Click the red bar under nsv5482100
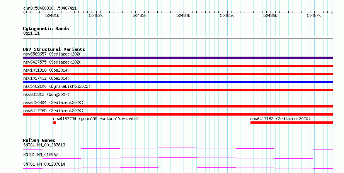 pos(178,90)
